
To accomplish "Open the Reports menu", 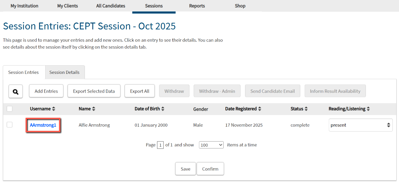I will [197, 6].
